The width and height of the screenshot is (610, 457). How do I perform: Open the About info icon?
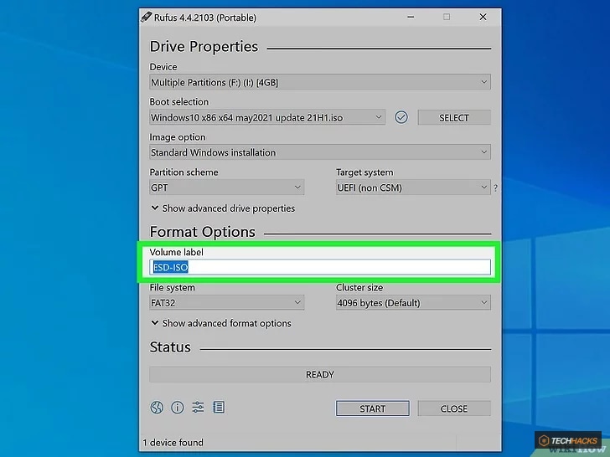(x=178, y=408)
